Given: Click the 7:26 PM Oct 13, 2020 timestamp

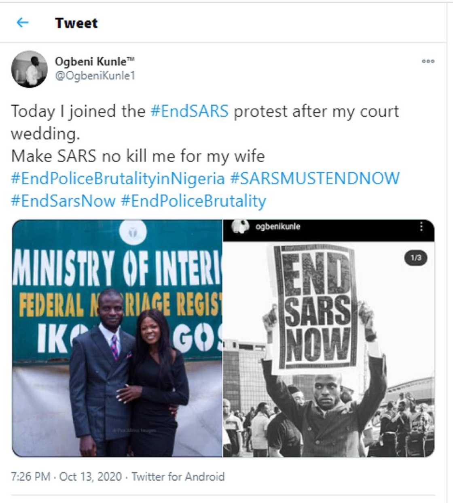Looking at the screenshot, I should (66, 476).
